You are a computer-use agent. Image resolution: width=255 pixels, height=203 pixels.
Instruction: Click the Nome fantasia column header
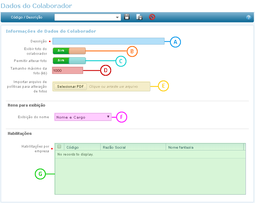204,147
